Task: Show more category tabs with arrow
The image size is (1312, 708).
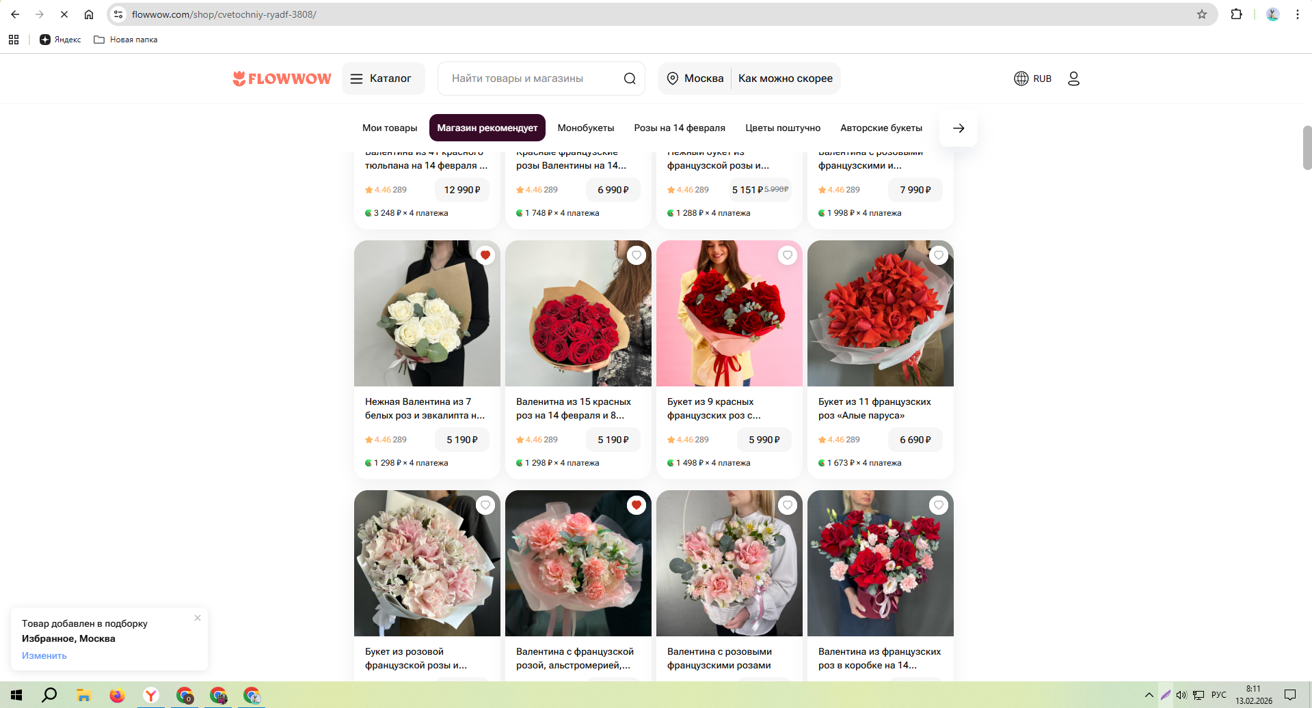Action: tap(959, 128)
